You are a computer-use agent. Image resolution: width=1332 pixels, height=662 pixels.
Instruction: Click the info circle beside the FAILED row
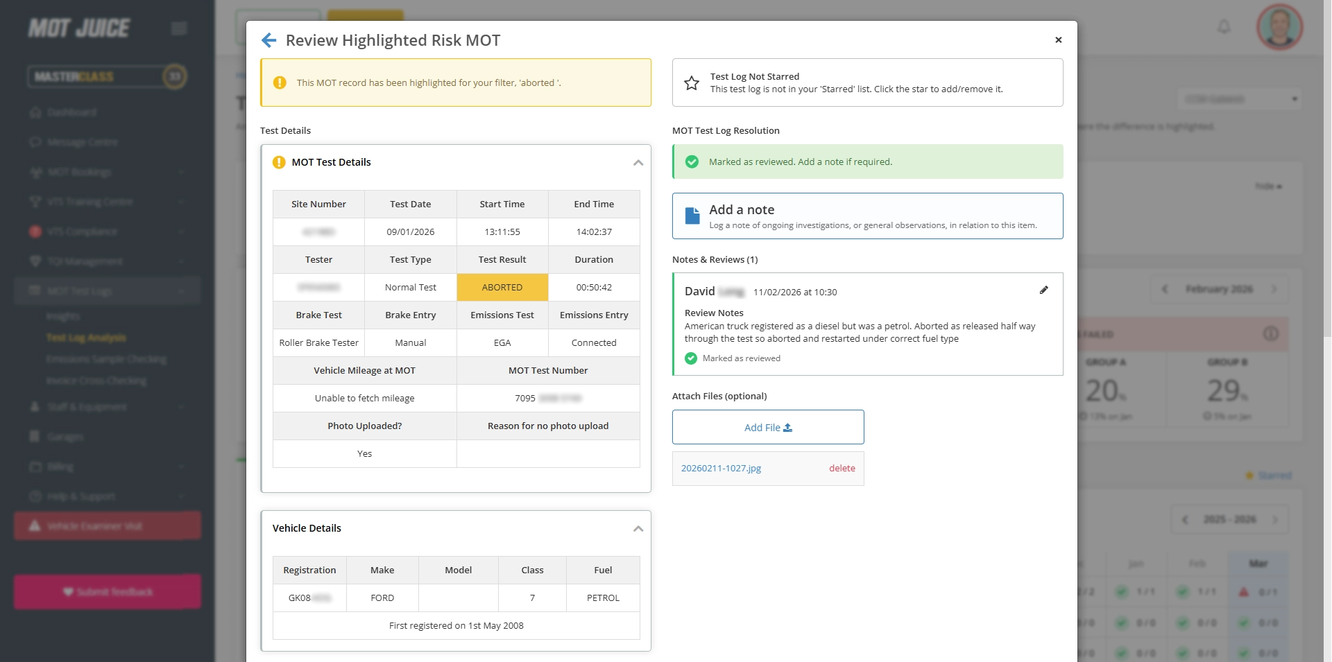pos(1272,333)
